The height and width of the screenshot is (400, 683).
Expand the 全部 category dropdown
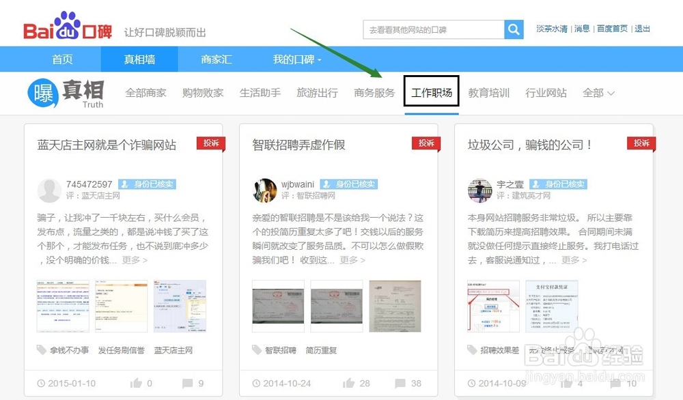point(598,94)
